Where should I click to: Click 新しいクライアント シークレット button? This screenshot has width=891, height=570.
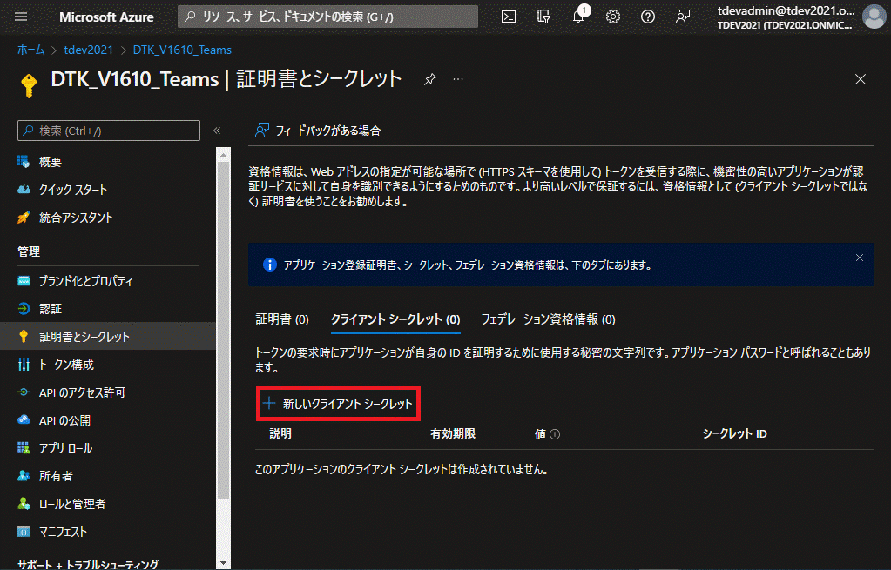click(x=338, y=404)
